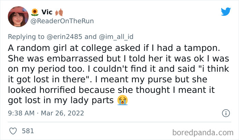This screenshot has width=239, height=140.
Task: View the 581 likes count
Action: click(28, 131)
